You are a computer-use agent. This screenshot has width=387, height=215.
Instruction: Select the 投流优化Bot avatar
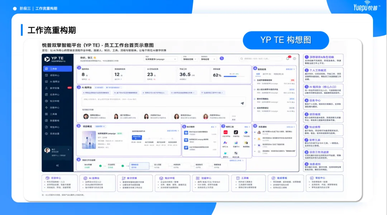[x=176, y=116]
